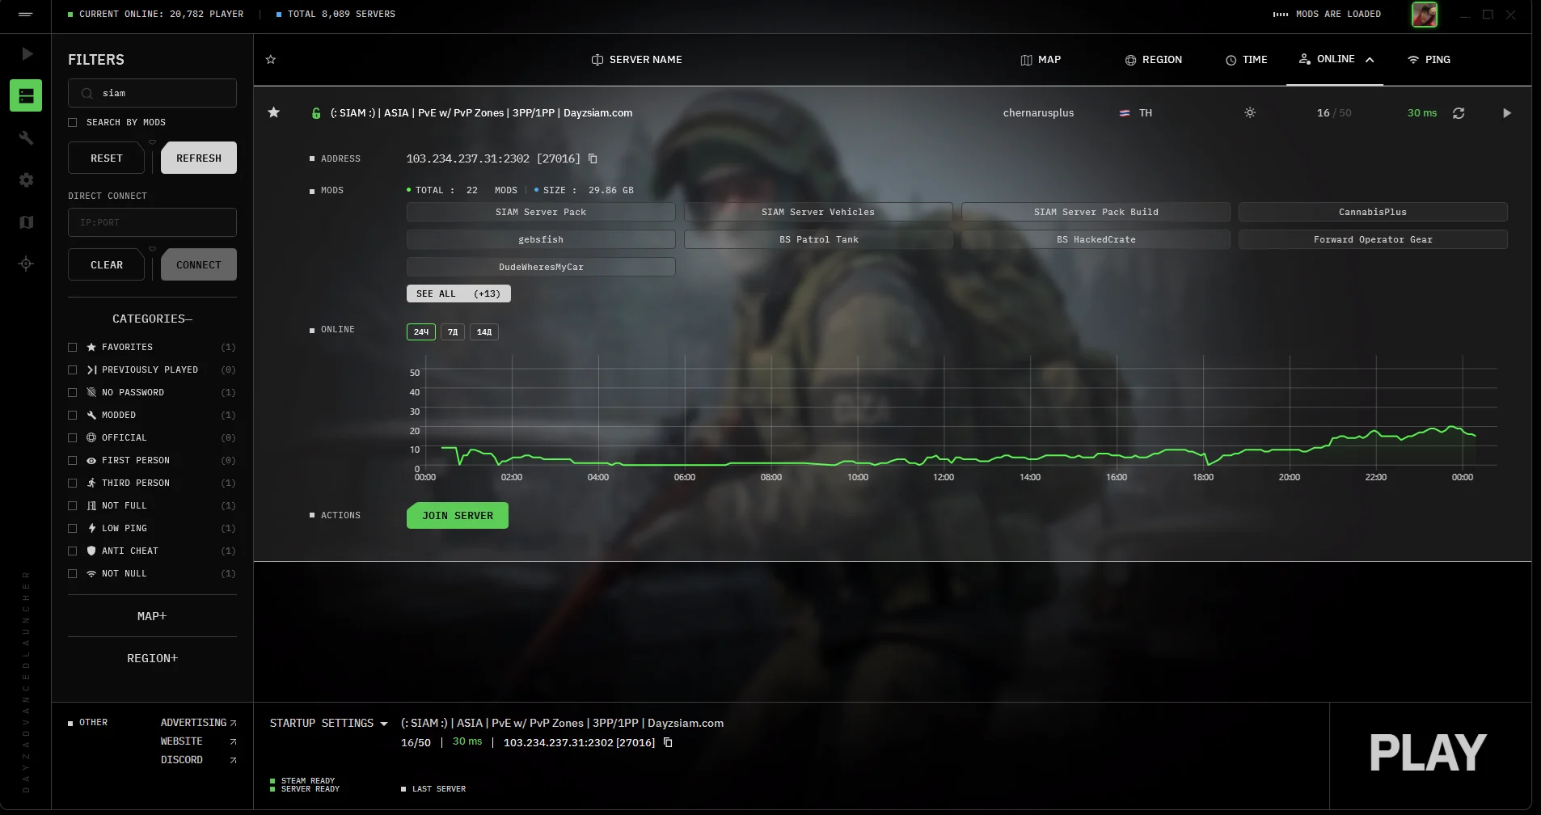This screenshot has width=1541, height=815.
Task: Select the server browser sidebar icon
Action: click(x=26, y=95)
